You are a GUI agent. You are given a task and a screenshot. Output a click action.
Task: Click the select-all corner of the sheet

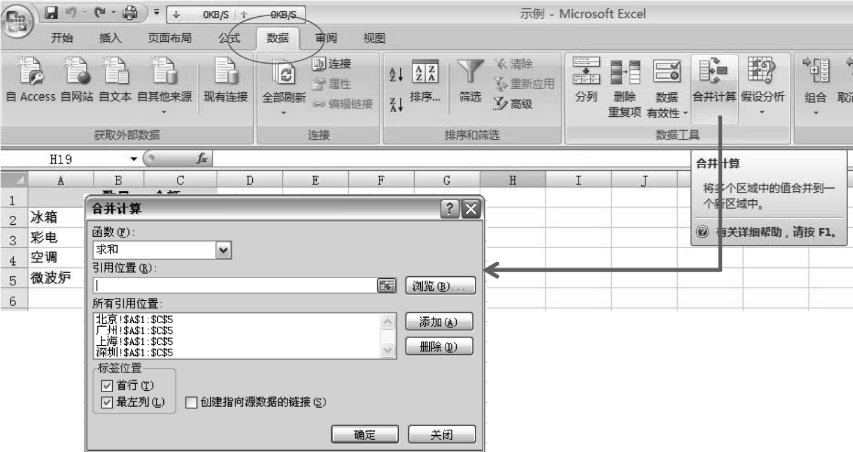(x=13, y=180)
